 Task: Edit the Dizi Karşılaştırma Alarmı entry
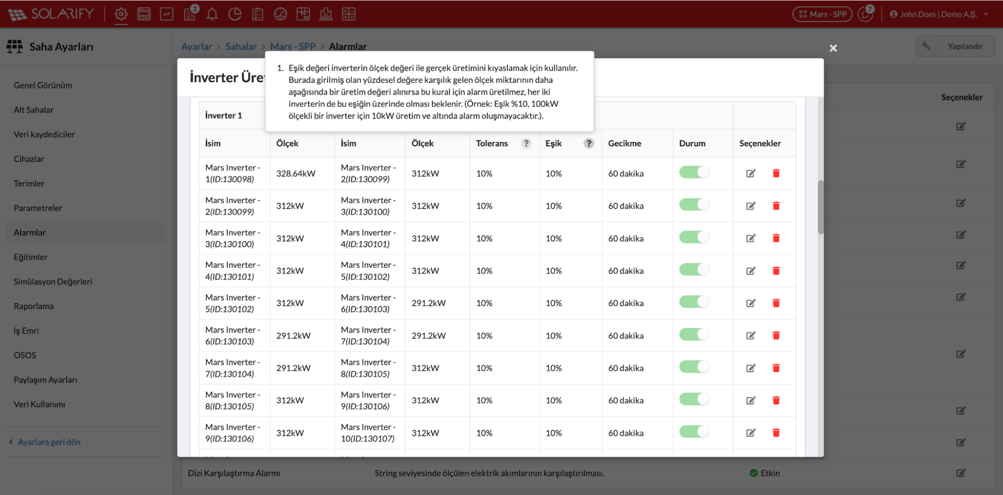point(960,473)
